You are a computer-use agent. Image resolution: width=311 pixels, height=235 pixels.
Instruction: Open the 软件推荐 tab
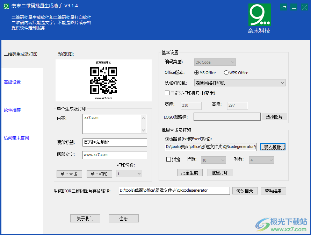(x=12, y=110)
